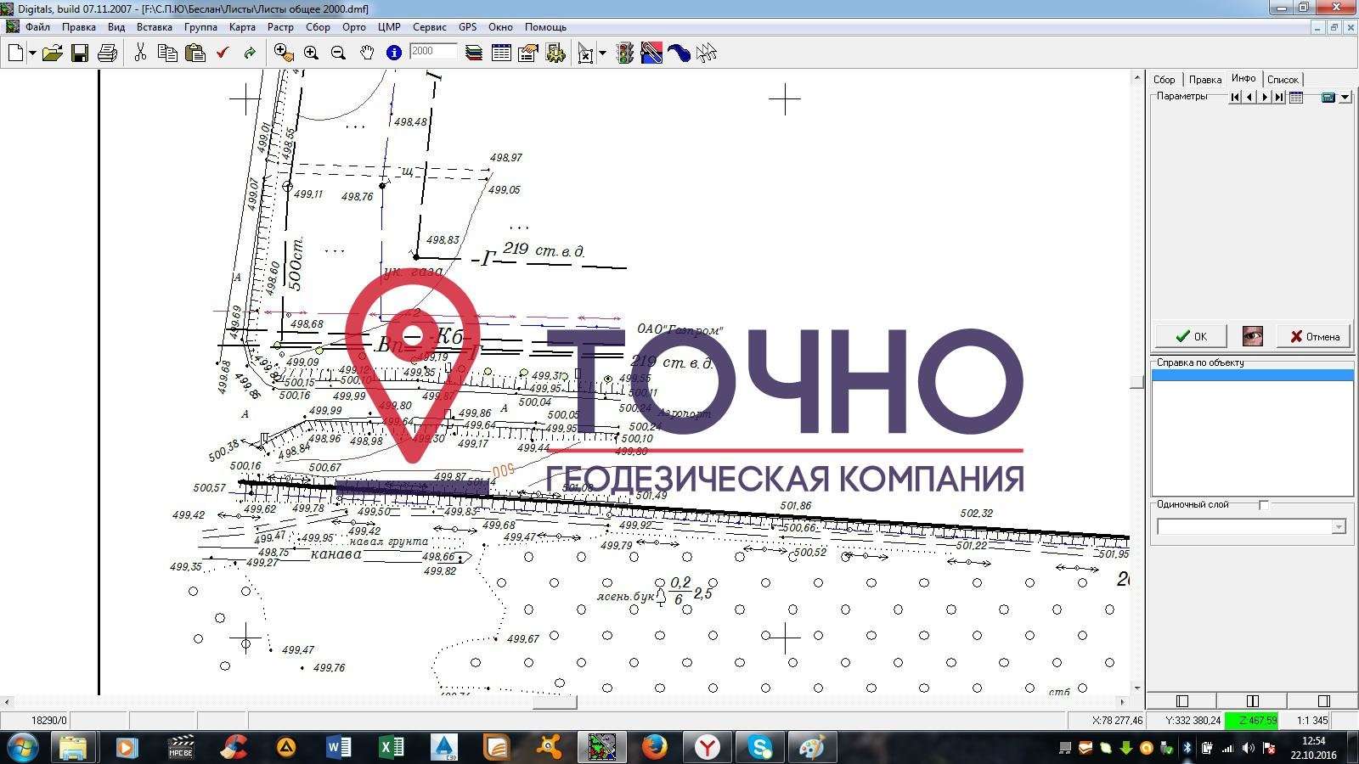Click the green redo arrow icon
Screen dimensions: 1359x764
(x=250, y=53)
